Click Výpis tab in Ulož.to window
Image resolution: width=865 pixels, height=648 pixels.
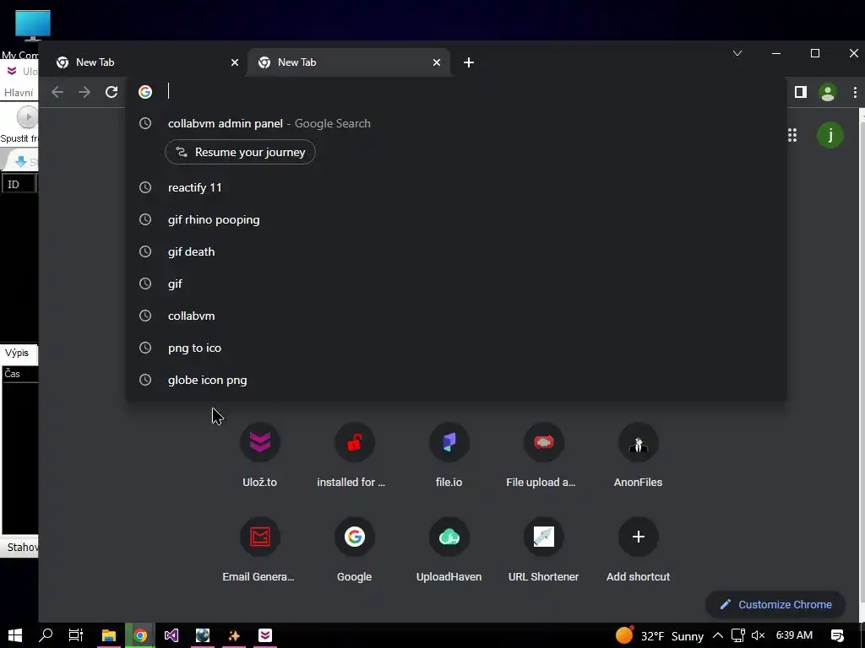[x=17, y=353]
